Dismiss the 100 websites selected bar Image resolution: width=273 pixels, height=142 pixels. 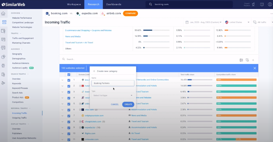[255, 68]
